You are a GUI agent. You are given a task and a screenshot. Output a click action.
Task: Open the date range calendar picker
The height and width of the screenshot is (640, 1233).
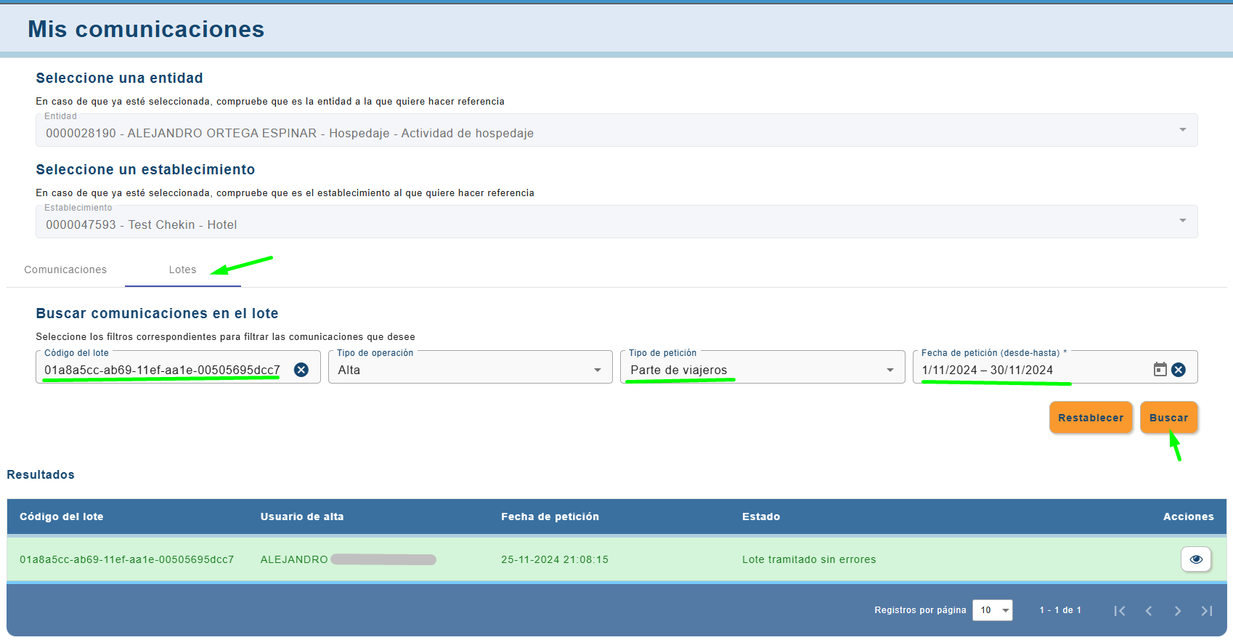click(1160, 370)
